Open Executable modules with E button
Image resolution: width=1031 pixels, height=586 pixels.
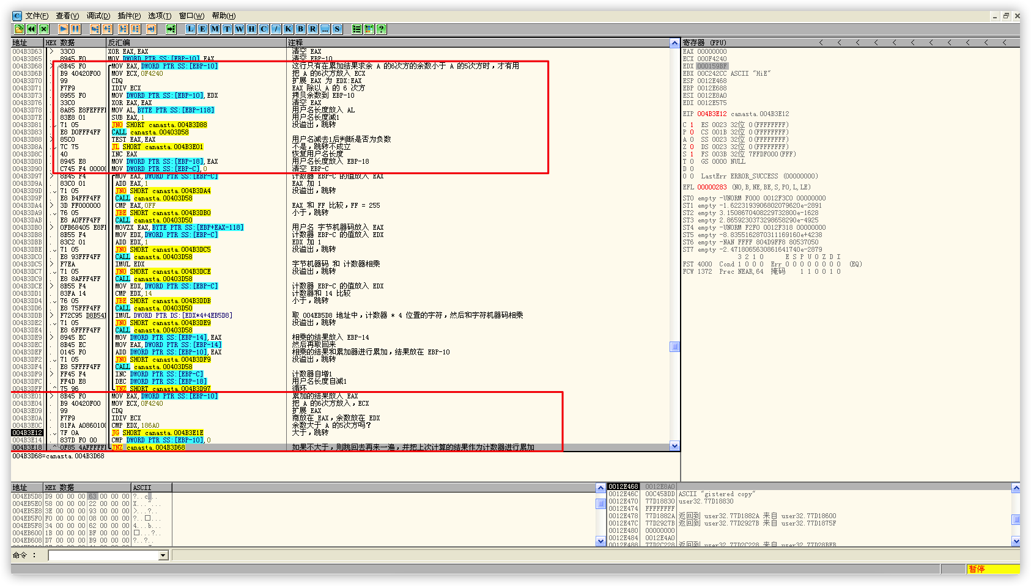point(203,29)
